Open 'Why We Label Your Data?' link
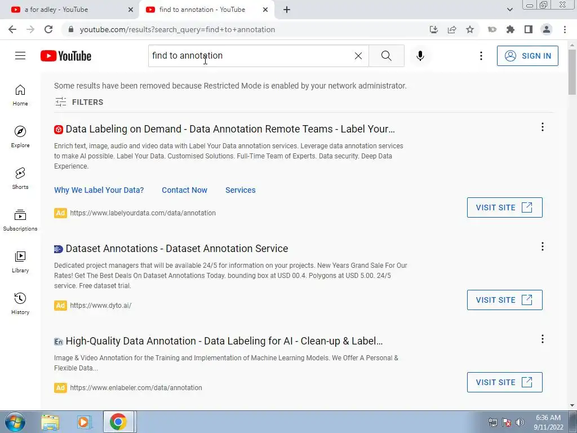The width and height of the screenshot is (577, 433). pyautogui.click(x=99, y=190)
